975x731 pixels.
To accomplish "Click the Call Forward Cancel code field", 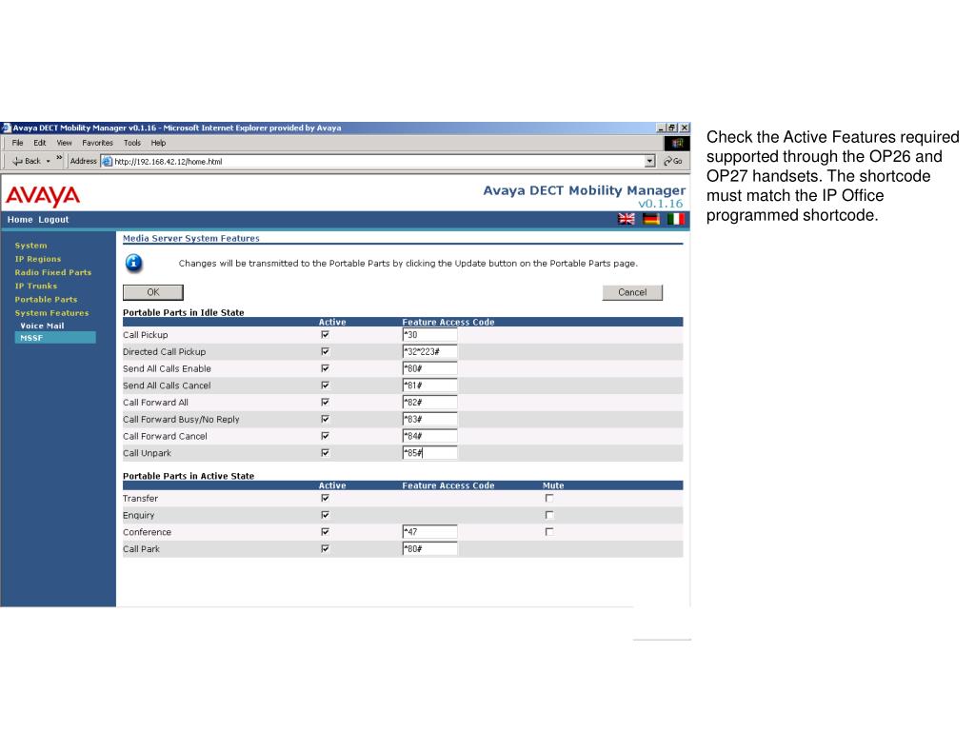I will (x=429, y=436).
